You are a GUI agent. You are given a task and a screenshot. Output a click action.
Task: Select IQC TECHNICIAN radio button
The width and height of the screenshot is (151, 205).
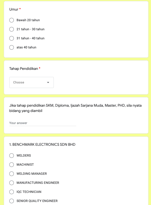point(12,192)
